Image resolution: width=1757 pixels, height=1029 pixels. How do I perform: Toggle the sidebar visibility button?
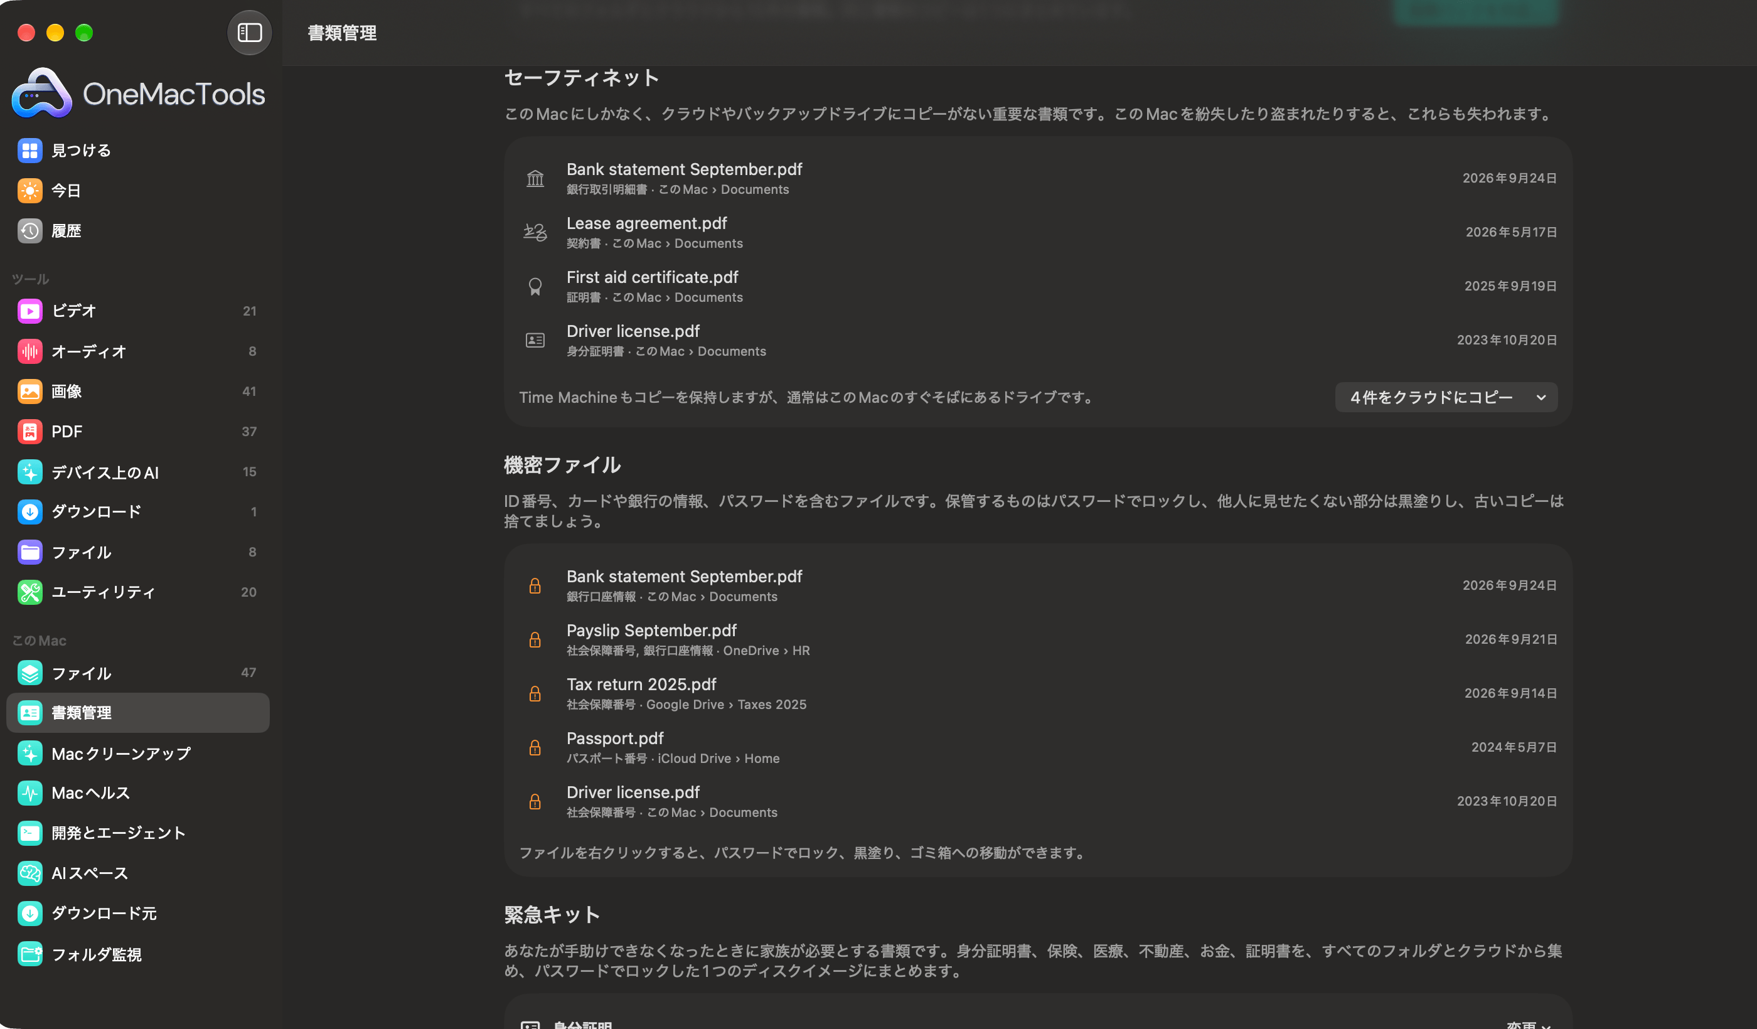pyautogui.click(x=249, y=33)
